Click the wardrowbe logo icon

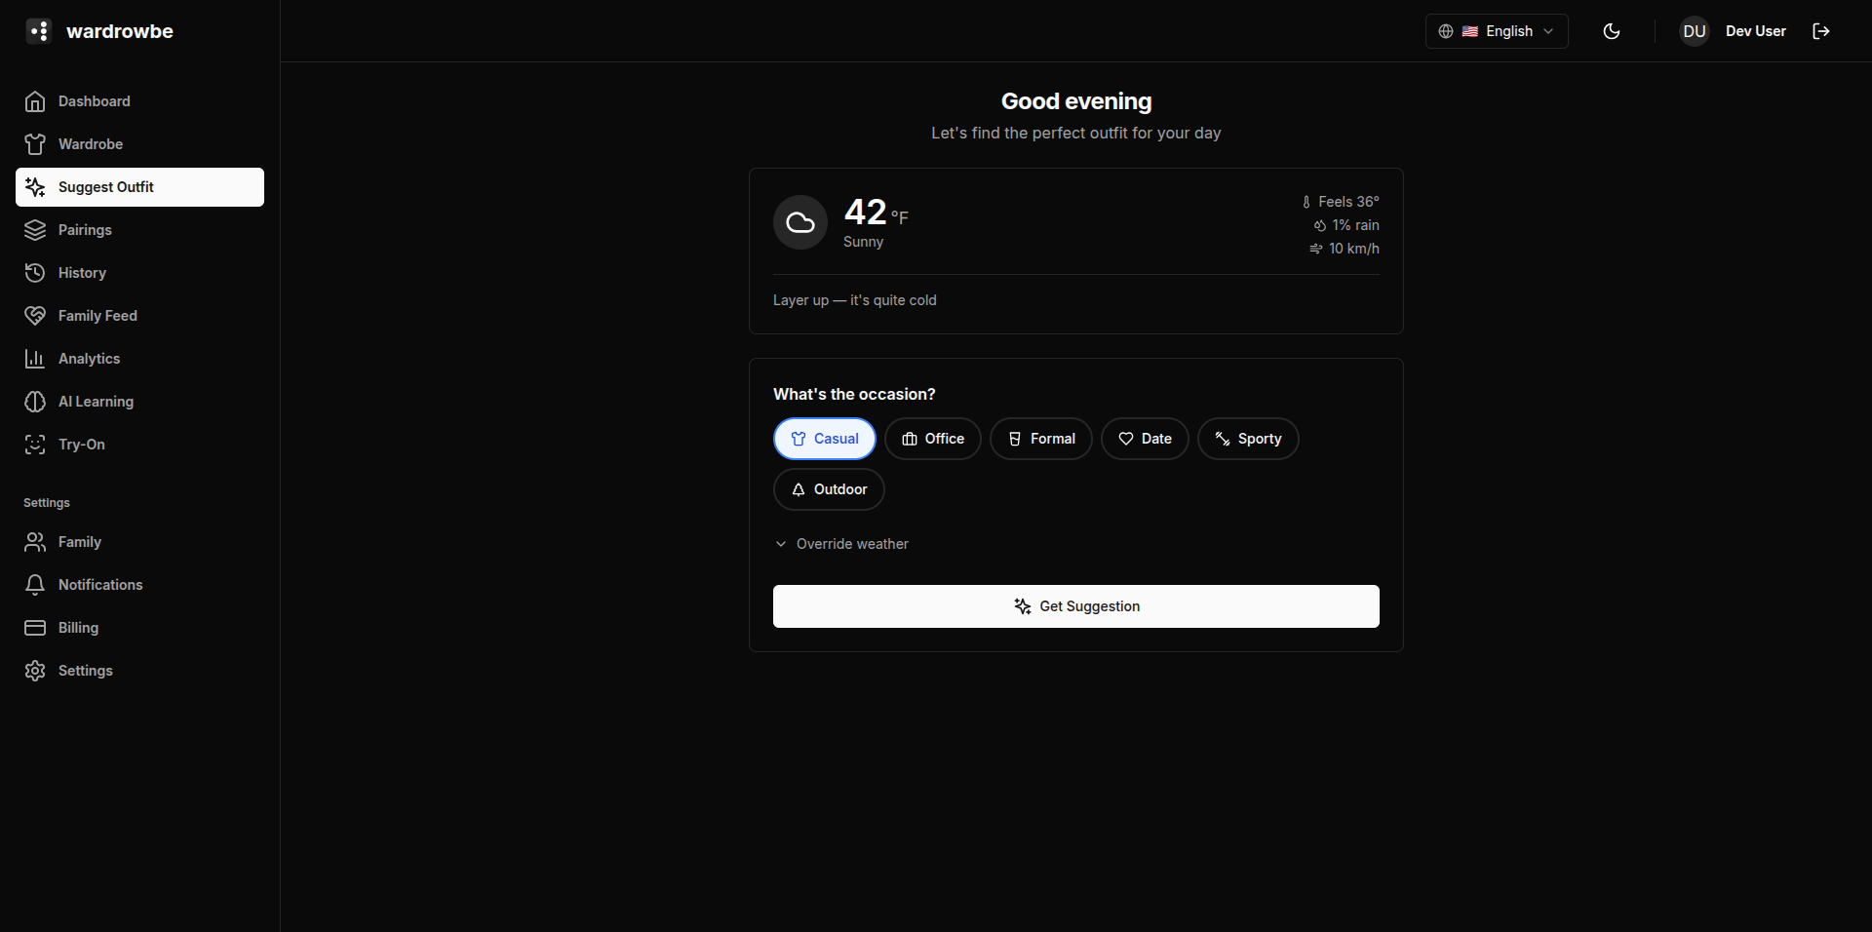pyautogui.click(x=37, y=30)
